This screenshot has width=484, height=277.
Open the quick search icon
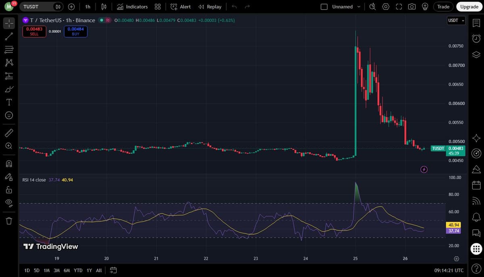pos(373,7)
